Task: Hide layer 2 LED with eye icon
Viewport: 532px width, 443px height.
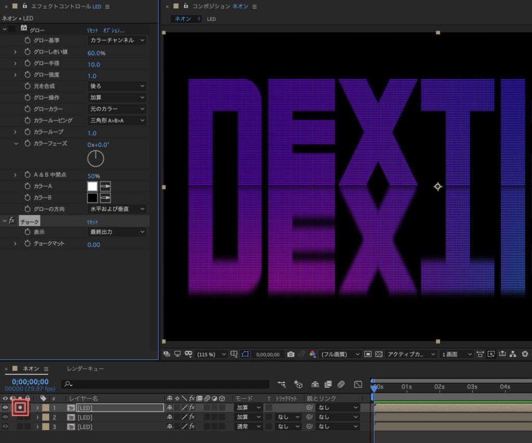Action: click(5, 417)
